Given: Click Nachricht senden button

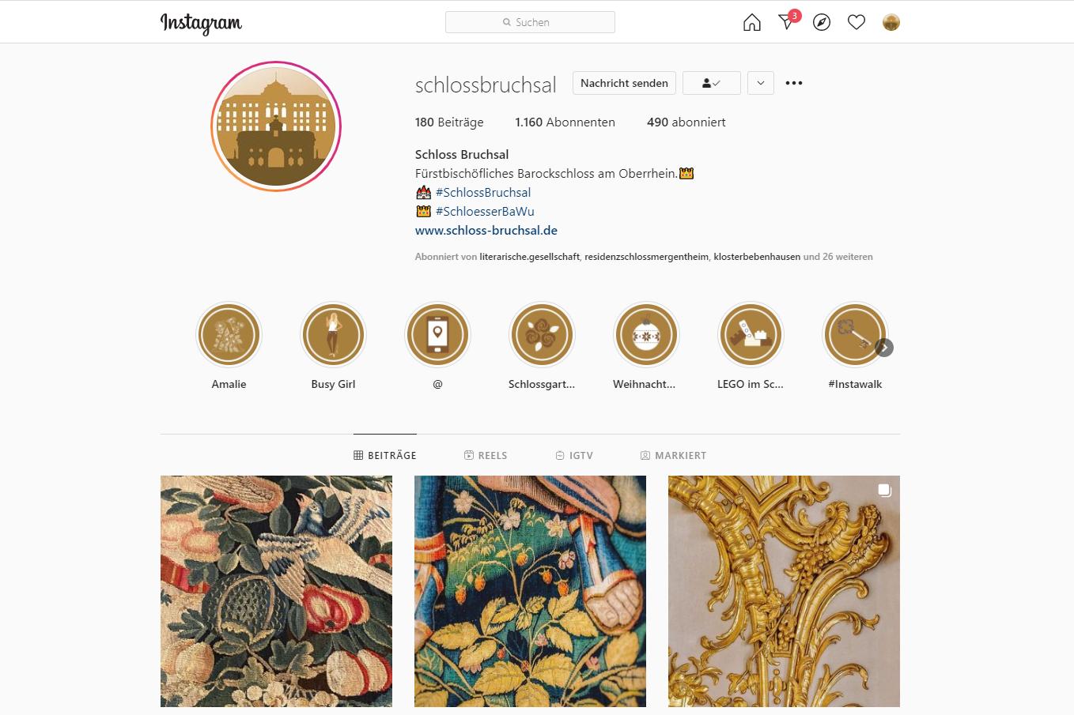Looking at the screenshot, I should coord(624,83).
